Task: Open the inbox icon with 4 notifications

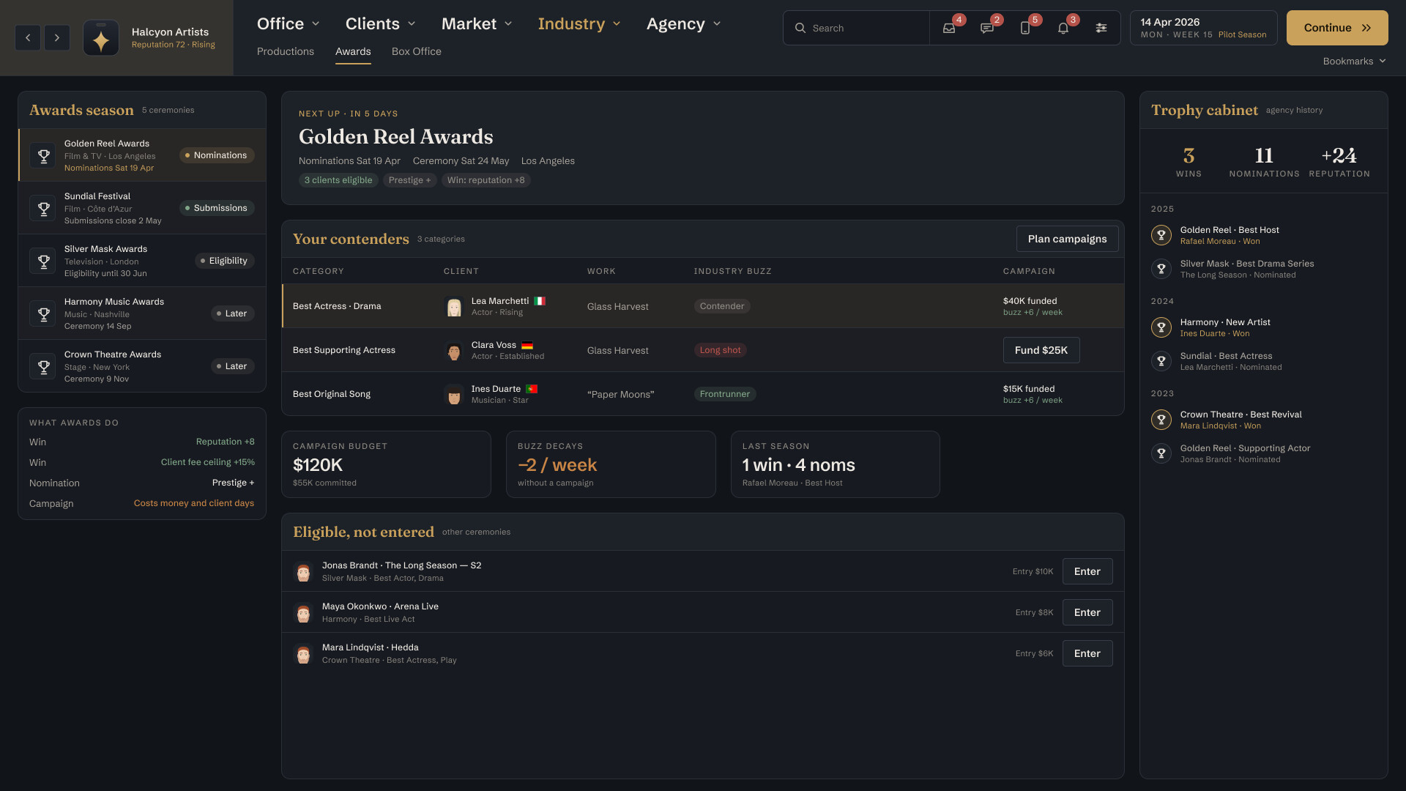Action: pos(949,28)
